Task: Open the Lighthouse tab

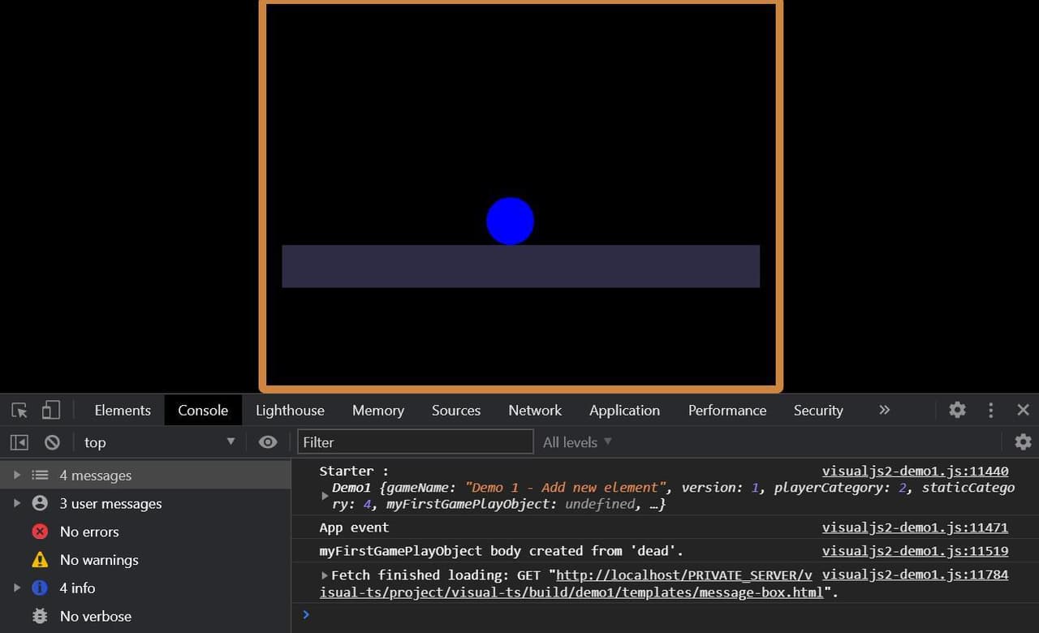Action: (x=290, y=410)
